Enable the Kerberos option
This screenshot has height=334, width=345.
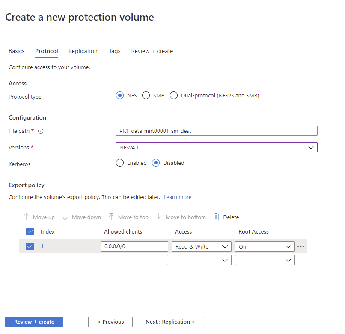pos(120,163)
